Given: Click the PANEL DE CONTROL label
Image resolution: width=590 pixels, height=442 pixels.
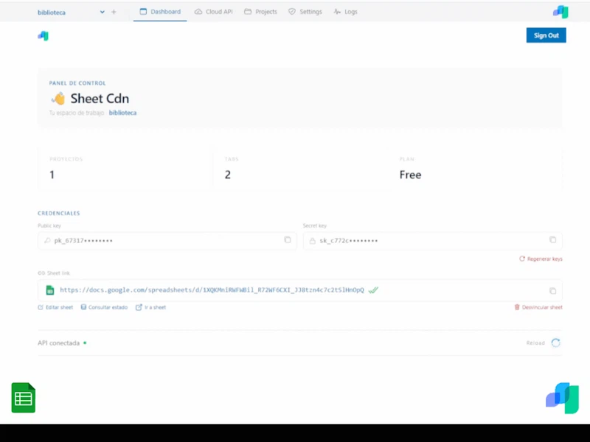Looking at the screenshot, I should point(77,83).
